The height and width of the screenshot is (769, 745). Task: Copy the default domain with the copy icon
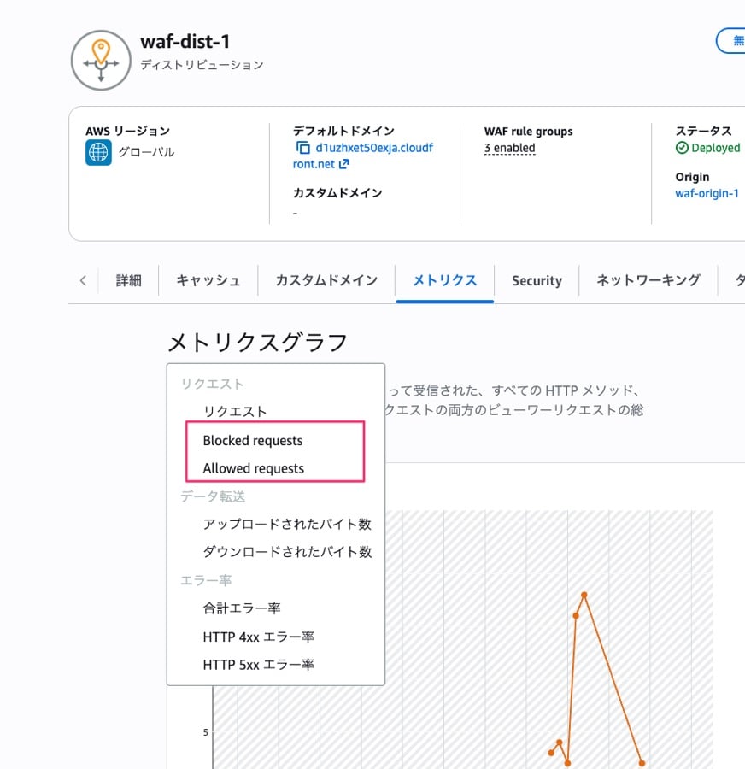pos(302,148)
